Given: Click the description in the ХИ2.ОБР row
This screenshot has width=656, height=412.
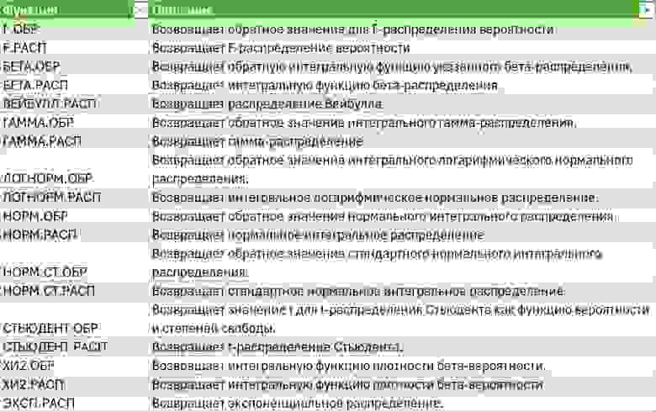Looking at the screenshot, I should 348,366.
